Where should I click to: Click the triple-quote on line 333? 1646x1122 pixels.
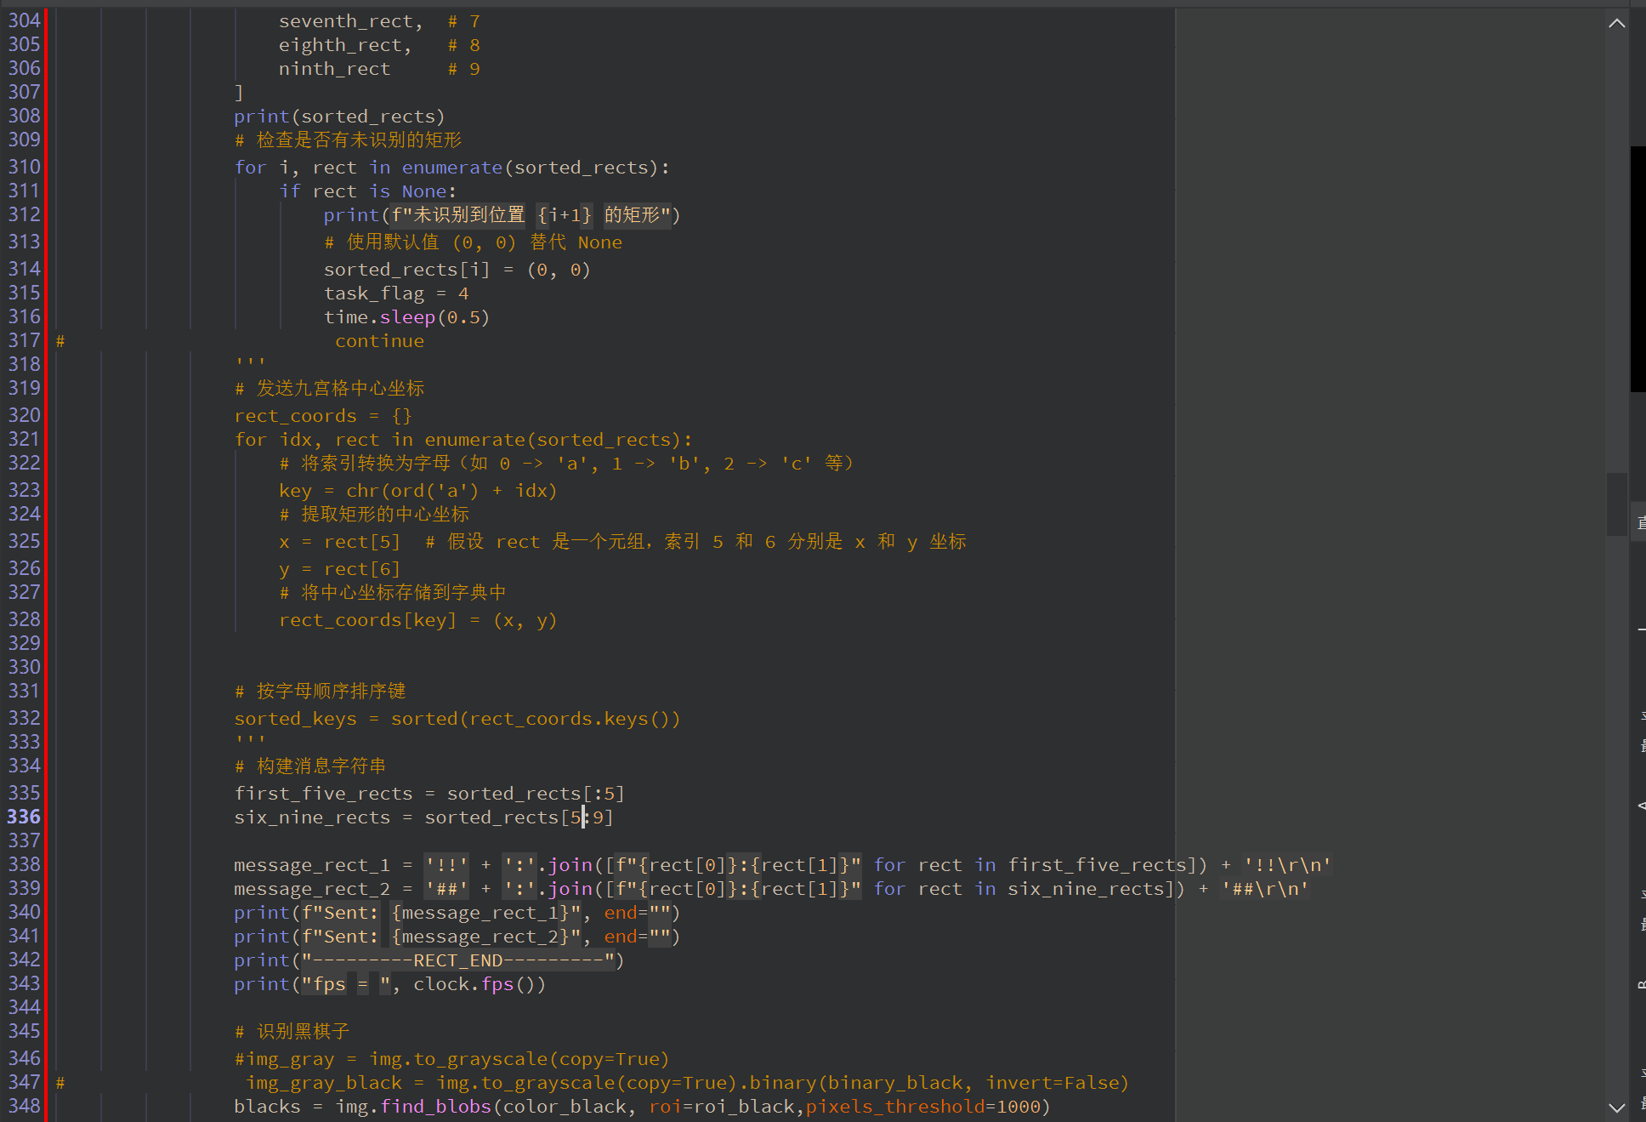tap(250, 742)
